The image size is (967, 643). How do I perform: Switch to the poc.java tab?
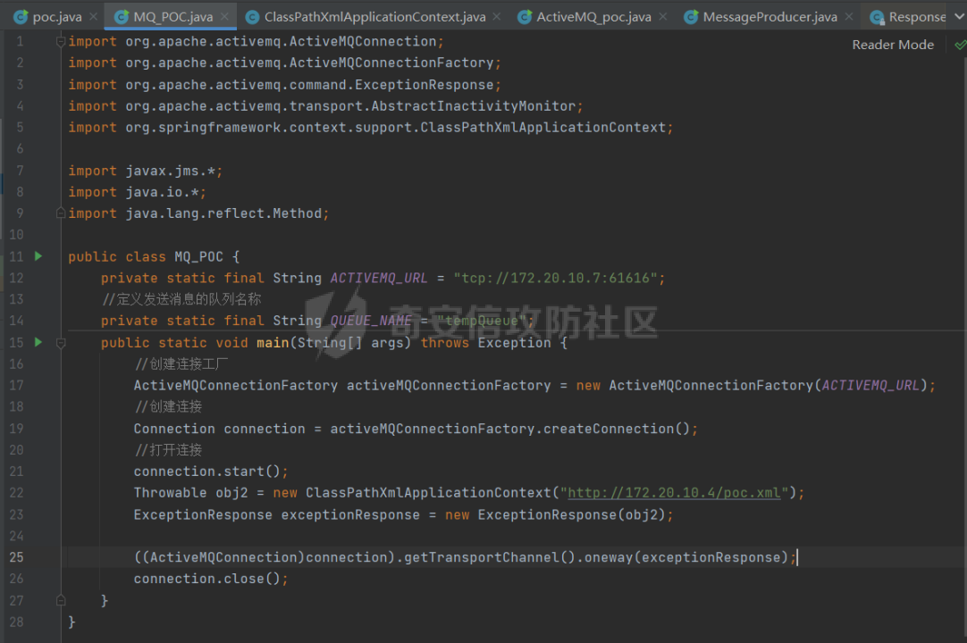tap(56, 17)
